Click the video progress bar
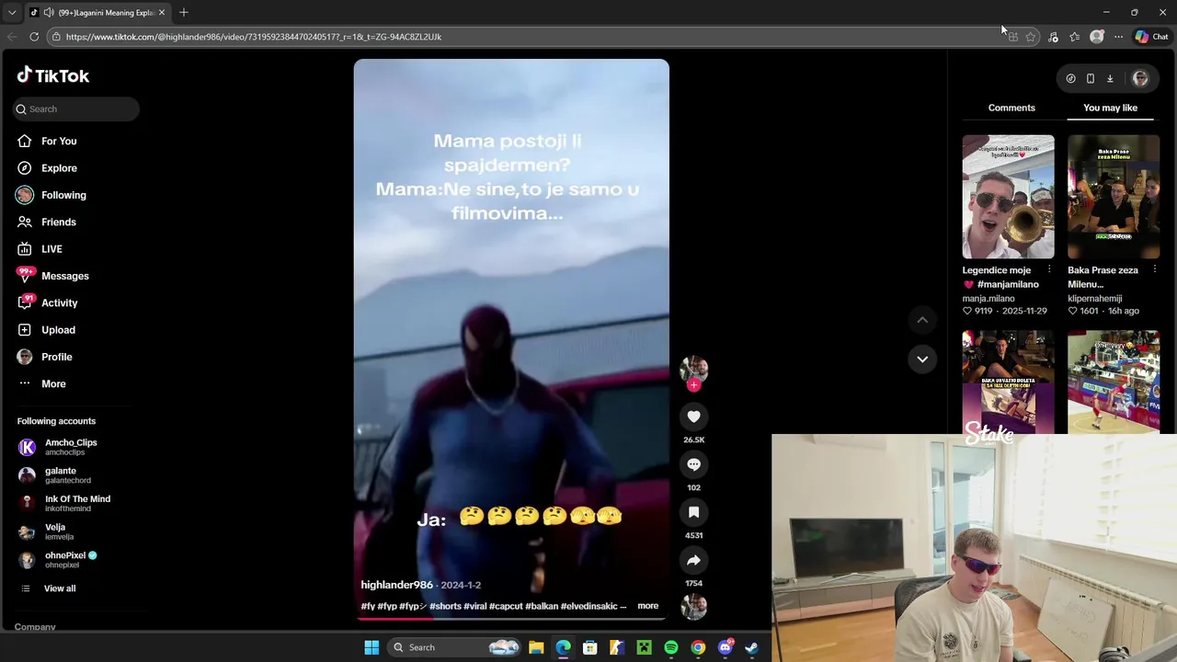Image resolution: width=1177 pixels, height=662 pixels. click(511, 619)
